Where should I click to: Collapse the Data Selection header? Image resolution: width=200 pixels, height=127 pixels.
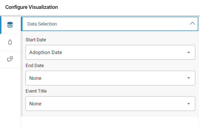[x=110, y=24]
